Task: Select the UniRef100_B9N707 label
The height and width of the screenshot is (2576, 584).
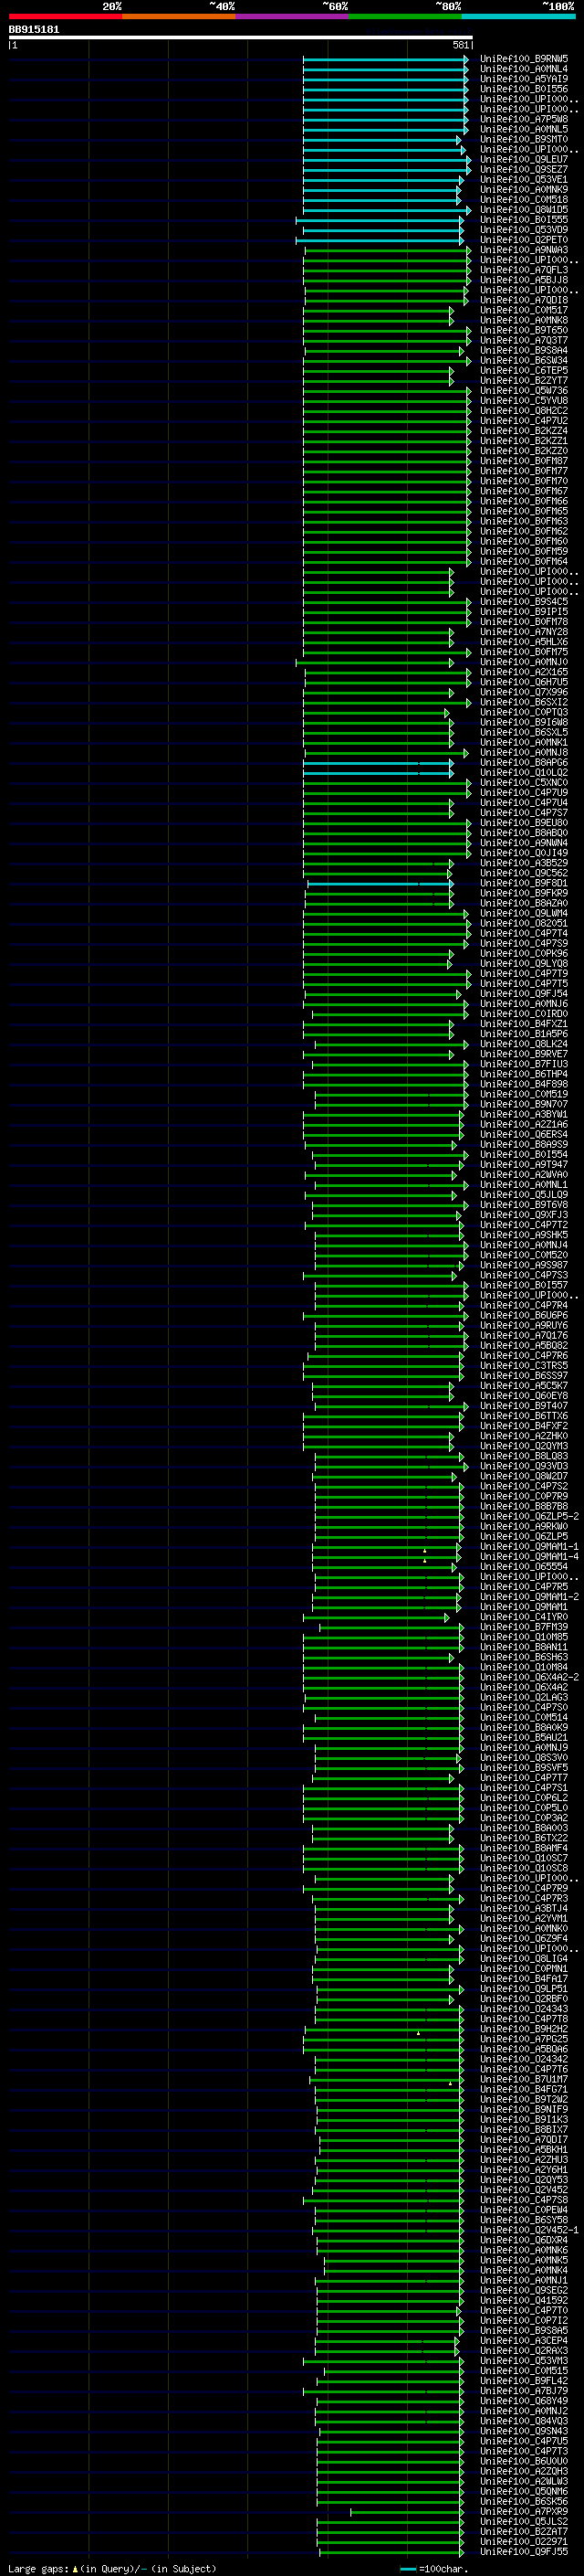Action: pos(524,1104)
